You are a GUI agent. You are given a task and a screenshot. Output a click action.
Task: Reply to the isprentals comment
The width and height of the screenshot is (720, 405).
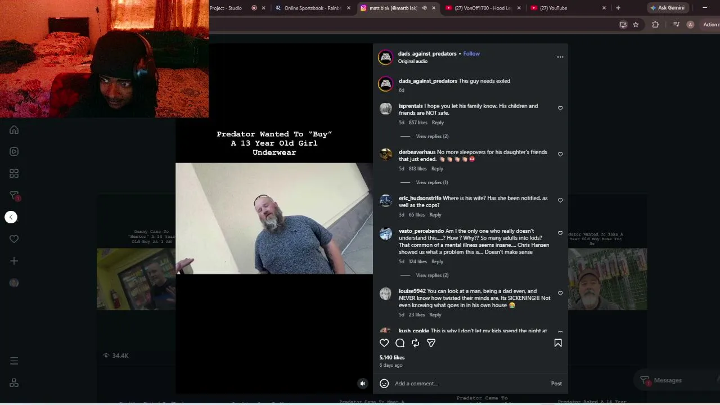click(438, 123)
